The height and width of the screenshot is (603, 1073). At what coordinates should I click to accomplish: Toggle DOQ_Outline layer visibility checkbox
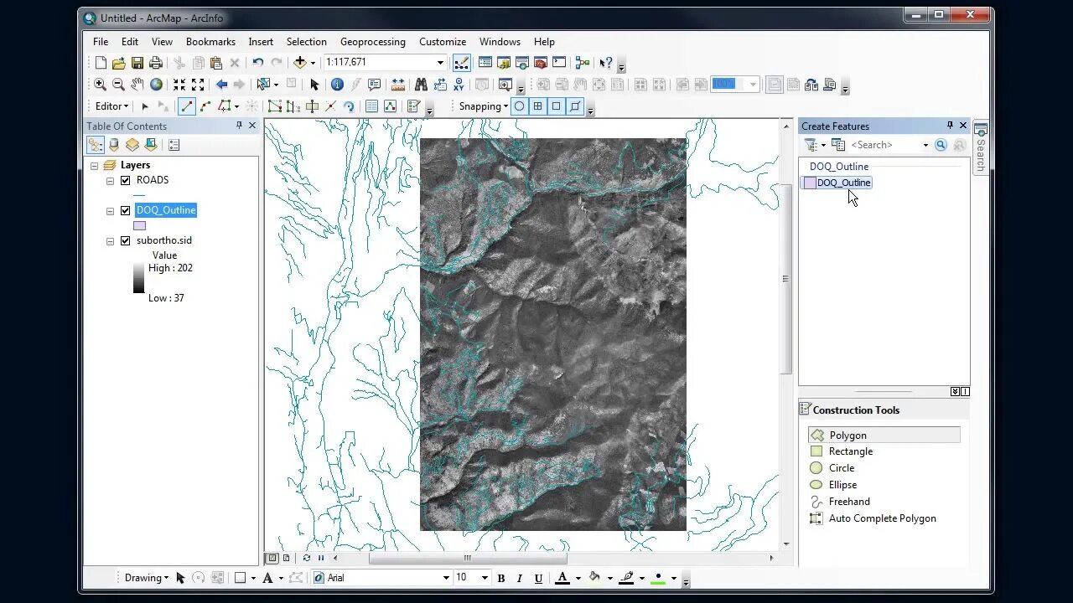[126, 210]
